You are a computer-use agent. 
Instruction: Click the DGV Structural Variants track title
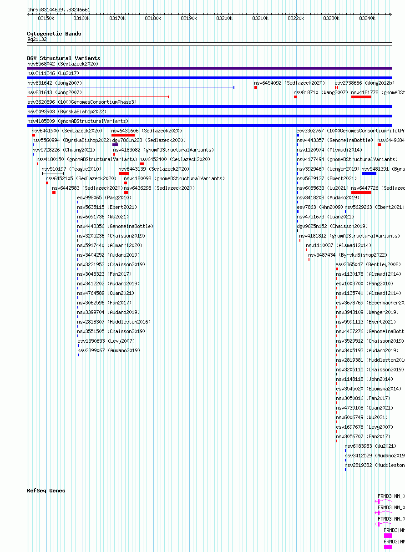[x=64, y=58]
